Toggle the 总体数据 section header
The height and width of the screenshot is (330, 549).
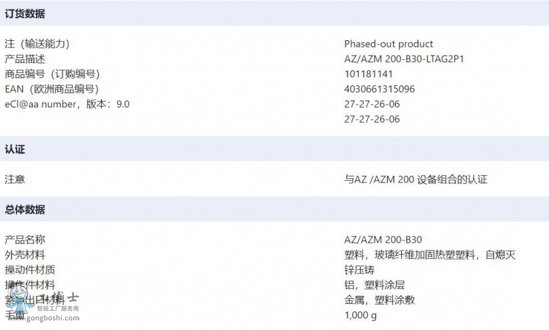(25, 209)
